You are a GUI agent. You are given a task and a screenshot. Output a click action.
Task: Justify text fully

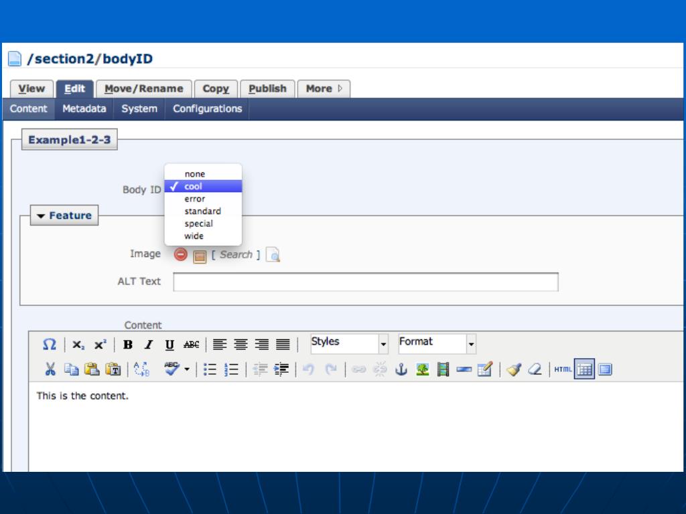click(x=283, y=345)
